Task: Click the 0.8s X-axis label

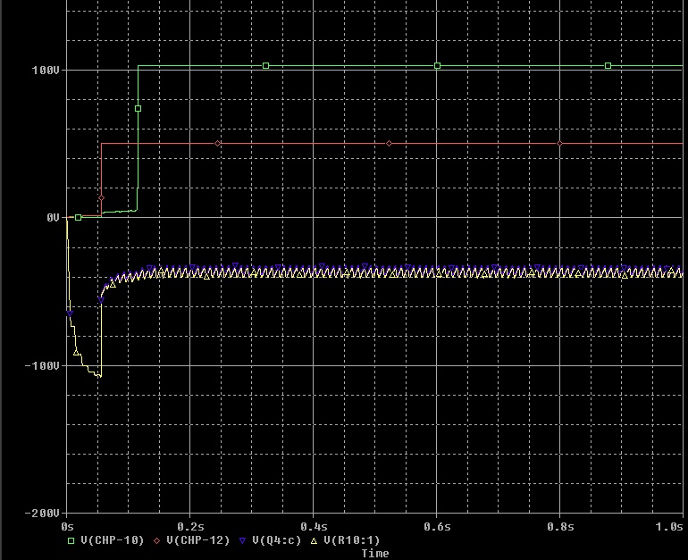Action: [x=560, y=527]
